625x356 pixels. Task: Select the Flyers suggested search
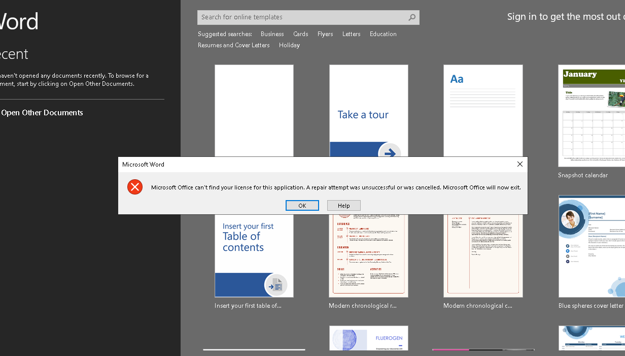coord(325,34)
